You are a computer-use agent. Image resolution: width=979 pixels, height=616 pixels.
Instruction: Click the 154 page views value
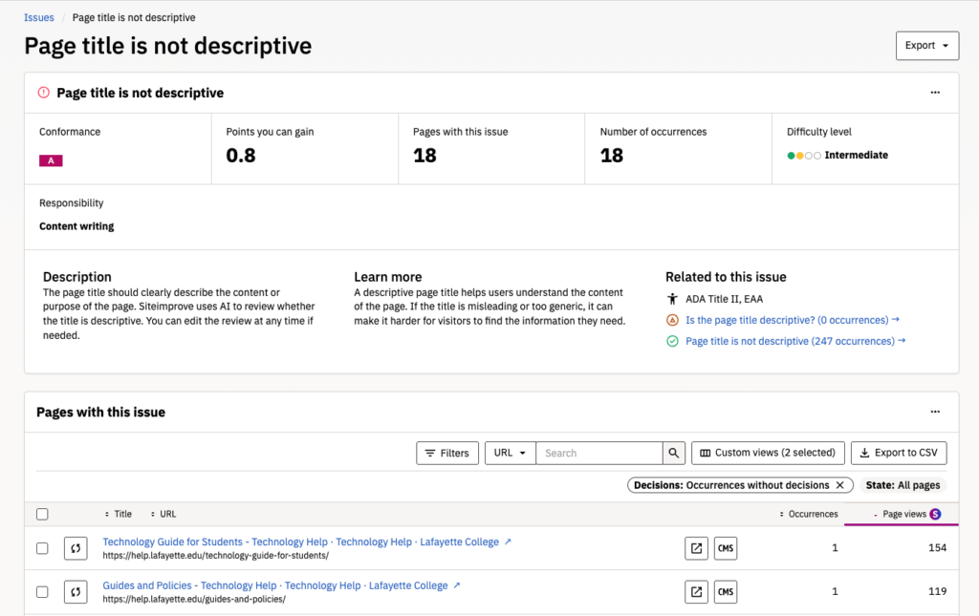pyautogui.click(x=937, y=548)
